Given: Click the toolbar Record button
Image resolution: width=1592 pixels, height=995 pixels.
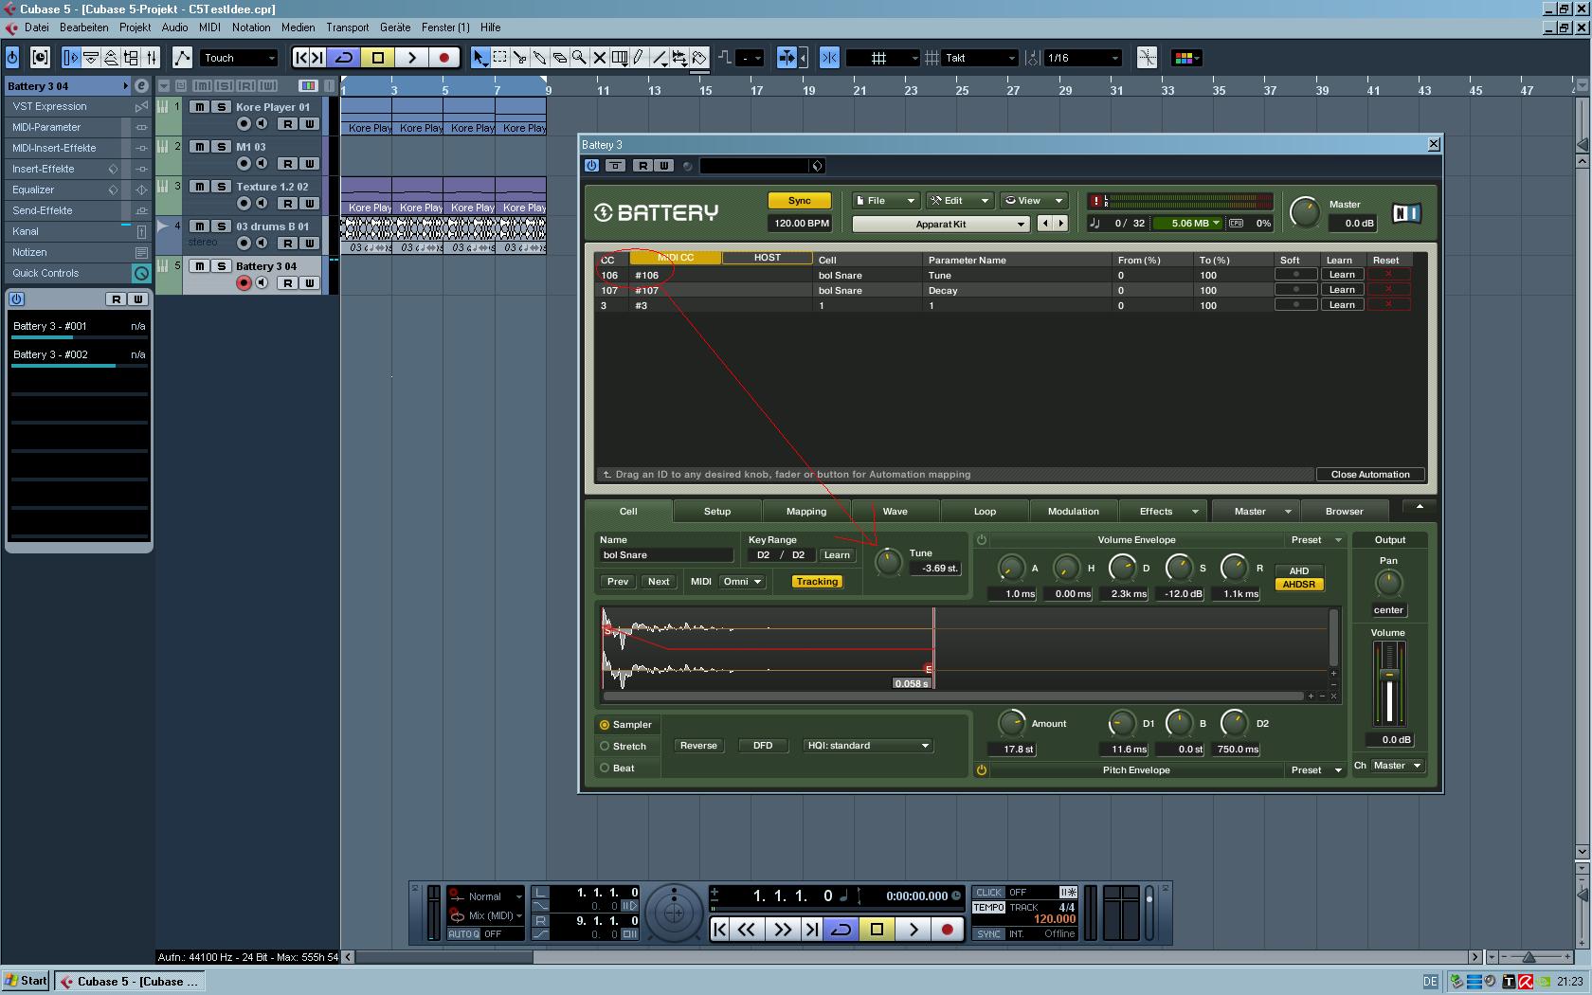Looking at the screenshot, I should [443, 58].
